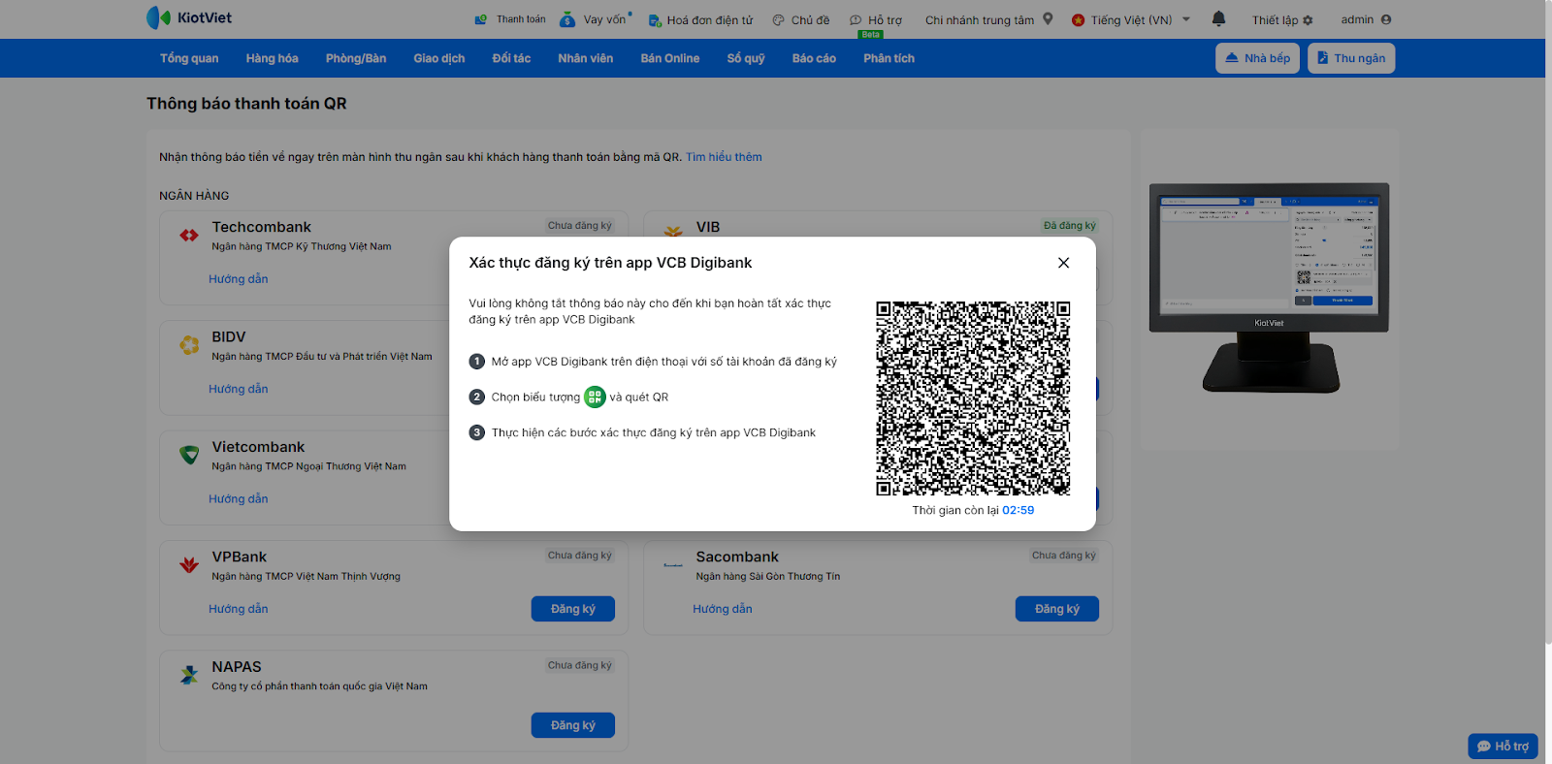Image resolution: width=1552 pixels, height=764 pixels.
Task: Click the KiotViet logo
Action: [189, 17]
